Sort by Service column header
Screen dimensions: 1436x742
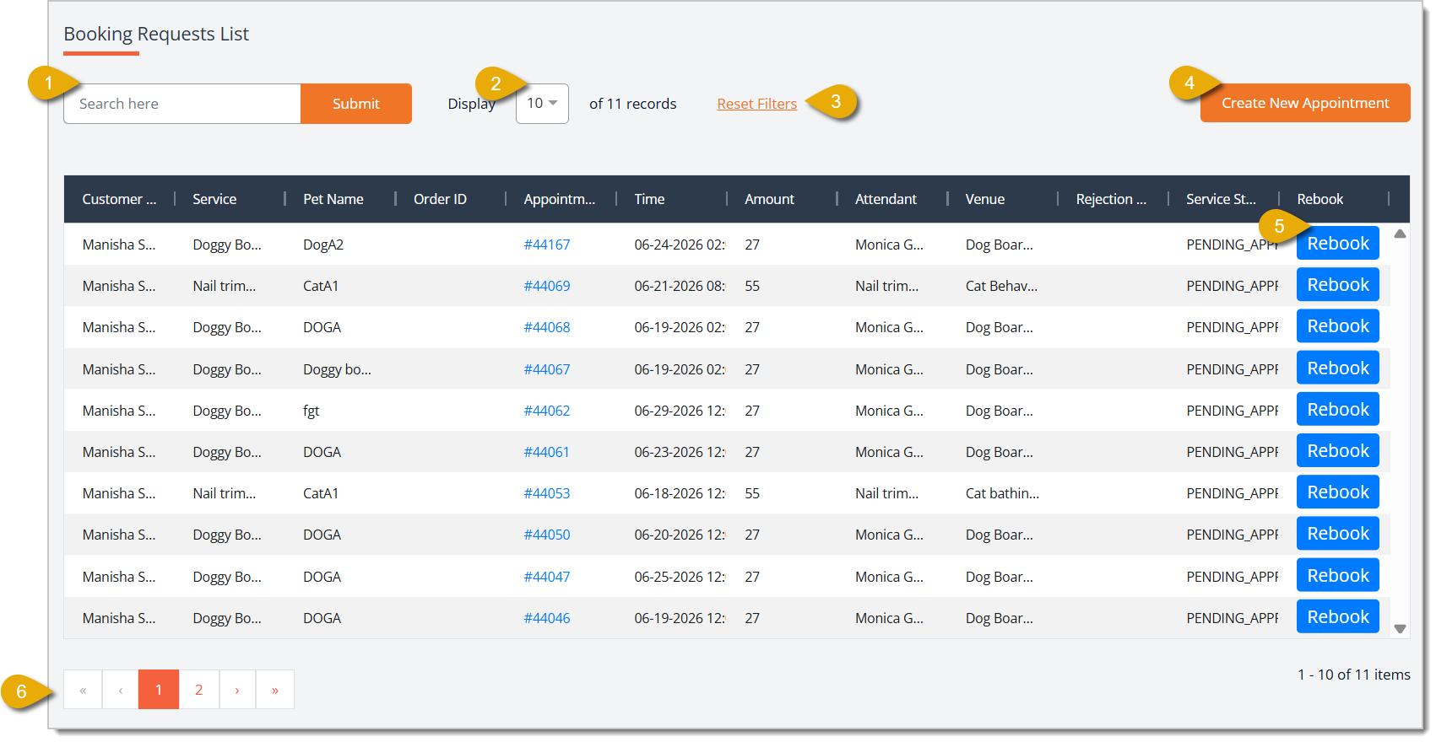(x=214, y=199)
